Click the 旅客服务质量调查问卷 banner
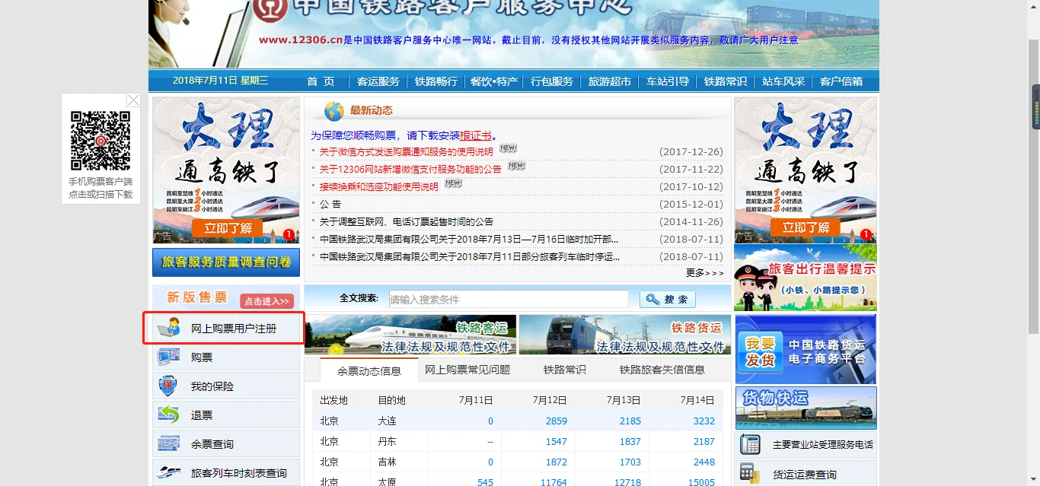This screenshot has height=486, width=1040. tap(226, 262)
